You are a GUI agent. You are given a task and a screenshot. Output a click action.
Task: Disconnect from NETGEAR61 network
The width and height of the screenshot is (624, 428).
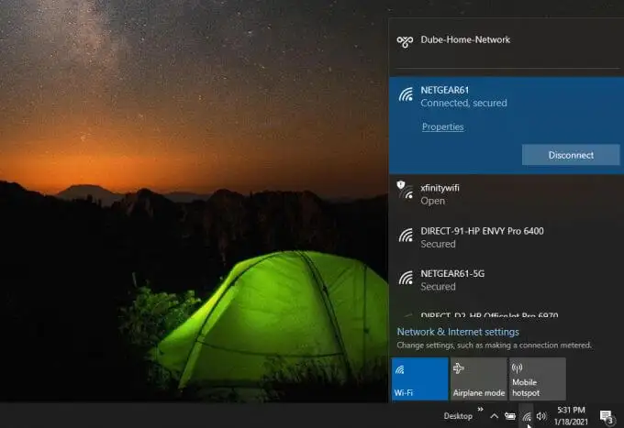(571, 155)
